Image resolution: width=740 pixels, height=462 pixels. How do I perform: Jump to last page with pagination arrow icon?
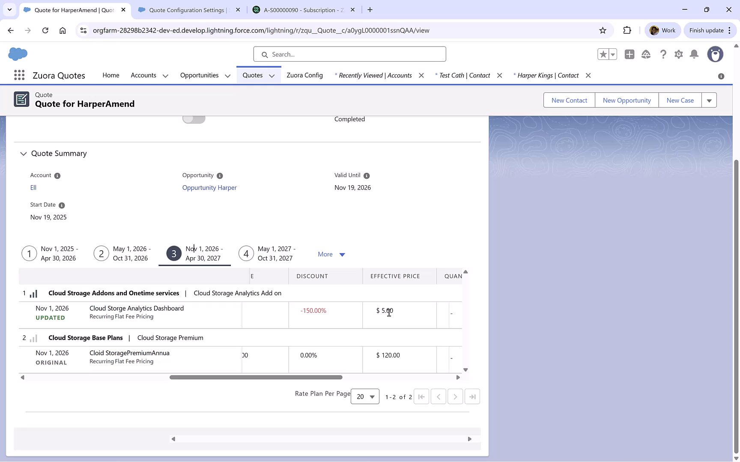pyautogui.click(x=472, y=397)
